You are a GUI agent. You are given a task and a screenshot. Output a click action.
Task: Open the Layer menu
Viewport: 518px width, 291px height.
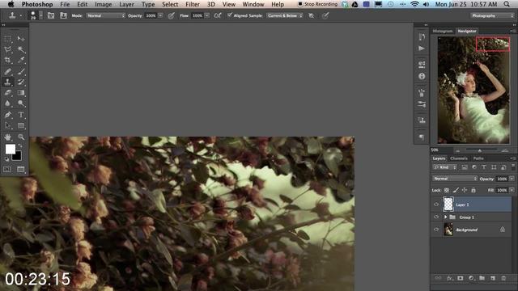[127, 4]
